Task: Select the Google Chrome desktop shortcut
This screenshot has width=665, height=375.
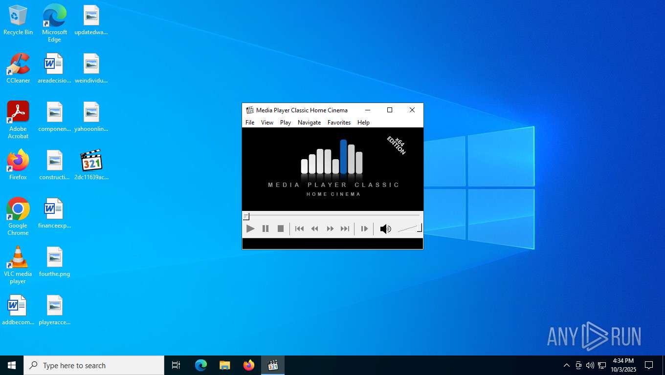Action: pos(18,216)
